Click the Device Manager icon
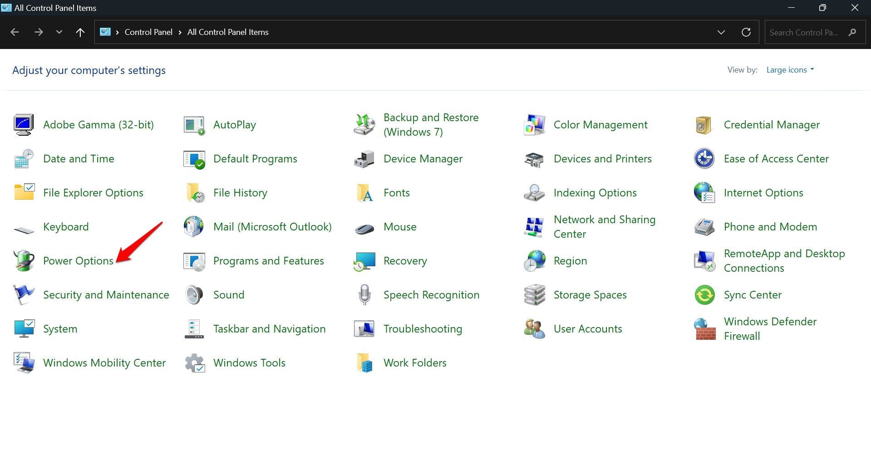This screenshot has width=871, height=455. tap(364, 159)
